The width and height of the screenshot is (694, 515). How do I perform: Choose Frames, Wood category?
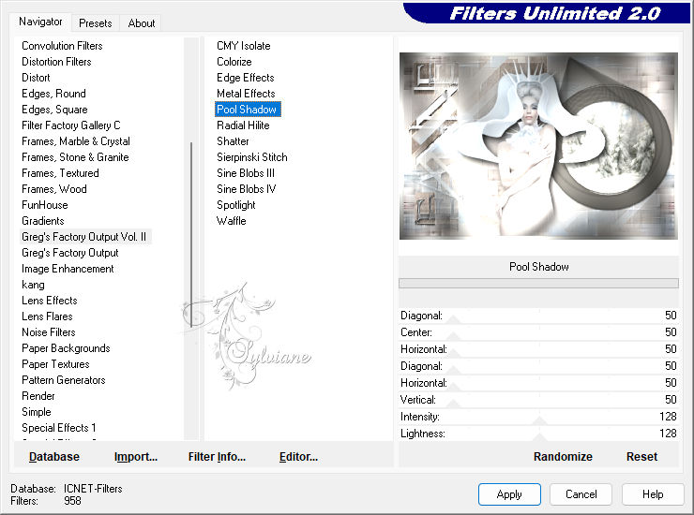(x=54, y=189)
